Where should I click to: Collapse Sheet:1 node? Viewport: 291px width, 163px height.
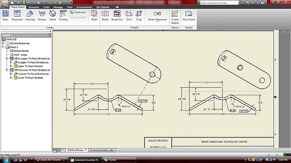click(x=3, y=47)
